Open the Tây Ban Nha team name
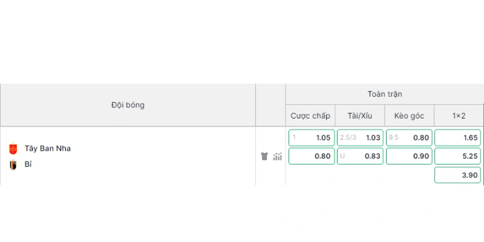Screen dimensions: 484x242 pyautogui.click(x=48, y=148)
